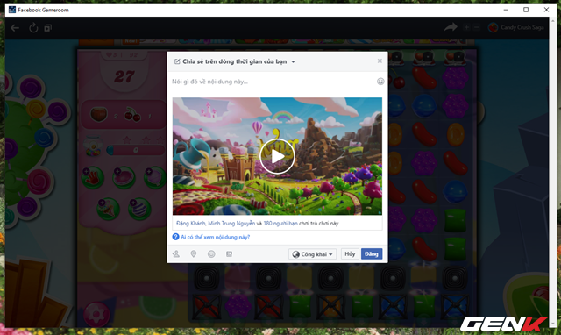The image size is (561, 335).
Task: Click the Facebook Gameroom title bar icon
Action: click(x=11, y=10)
